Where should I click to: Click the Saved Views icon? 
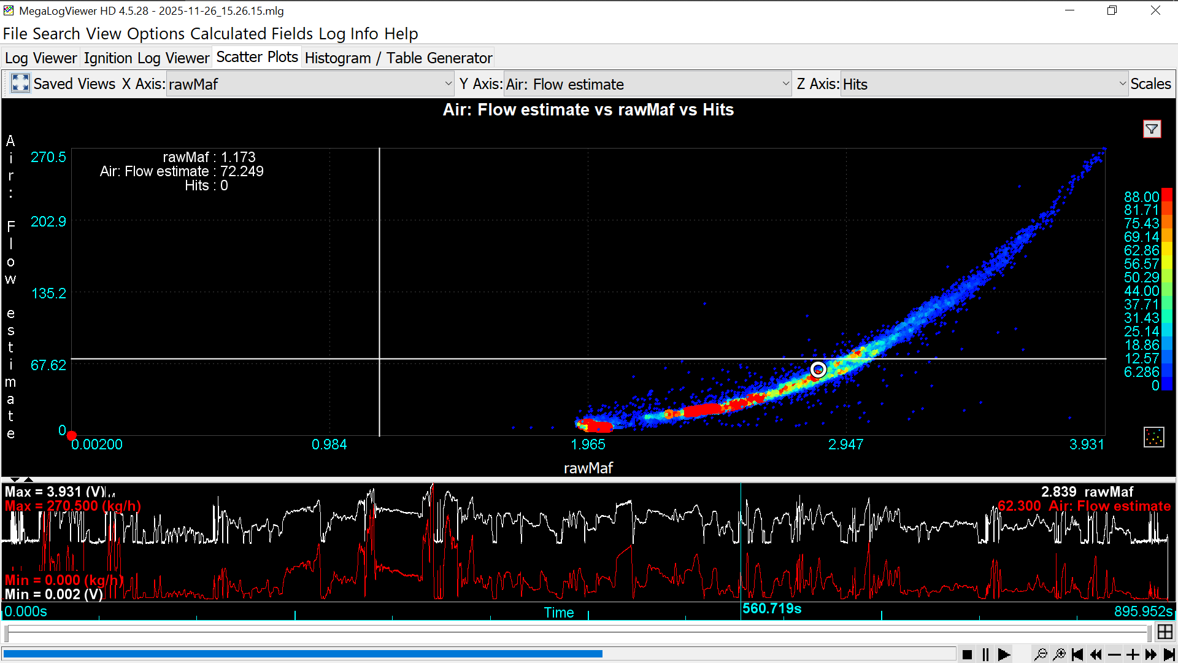coord(20,83)
